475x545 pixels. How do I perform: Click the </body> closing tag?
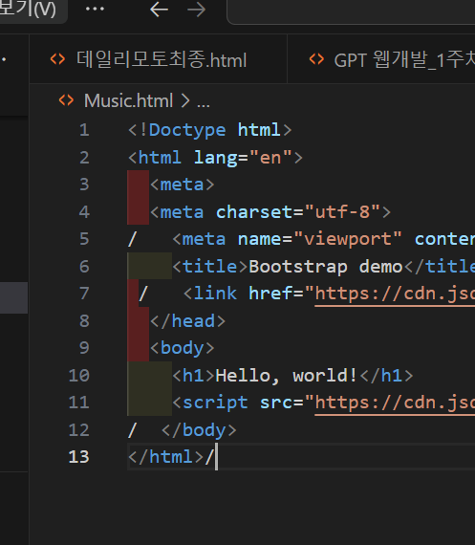pyautogui.click(x=199, y=430)
